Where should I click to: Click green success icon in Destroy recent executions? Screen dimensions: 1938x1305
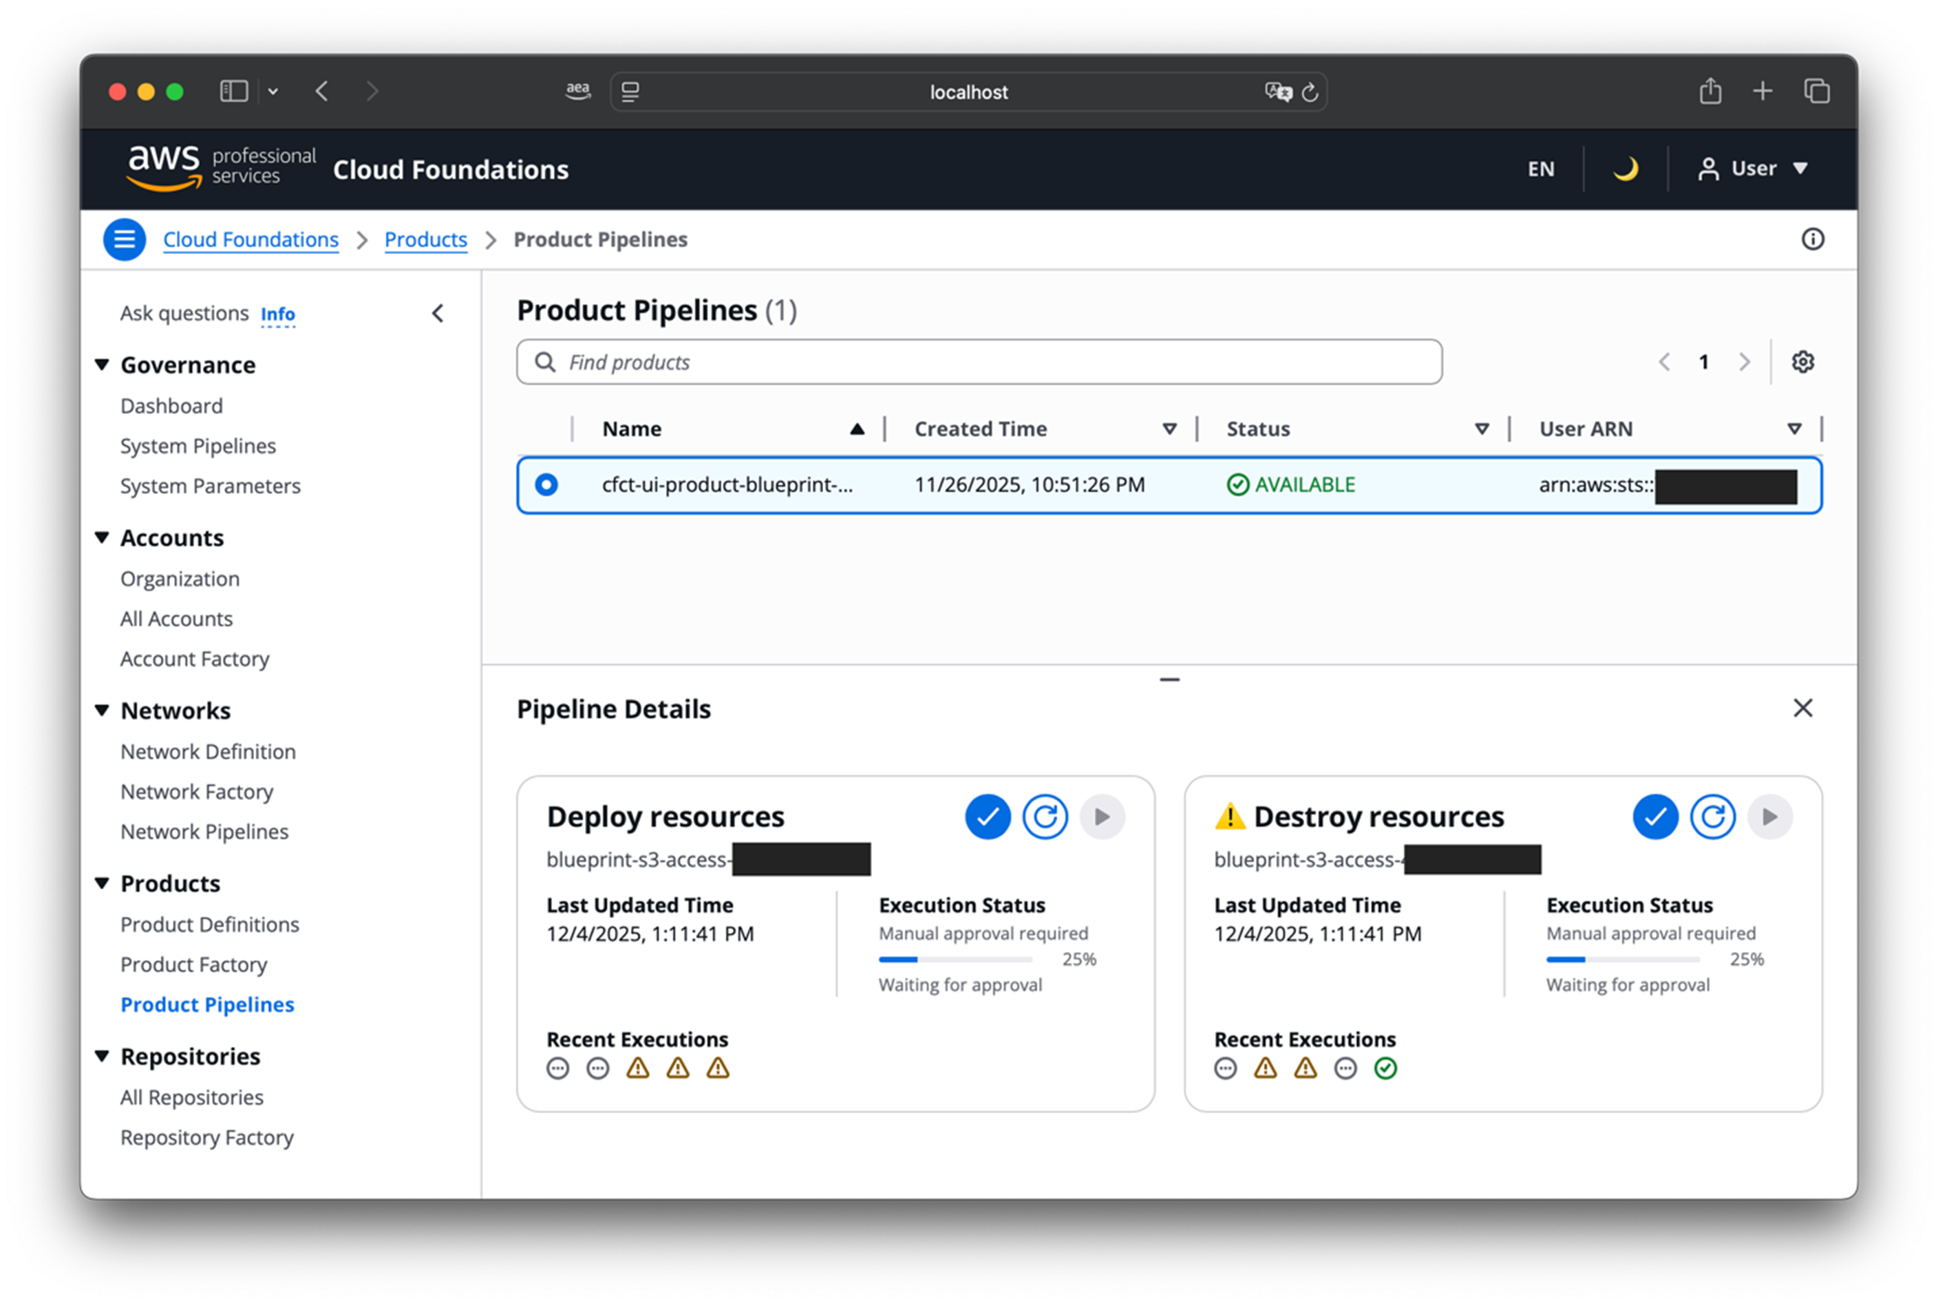click(1385, 1068)
